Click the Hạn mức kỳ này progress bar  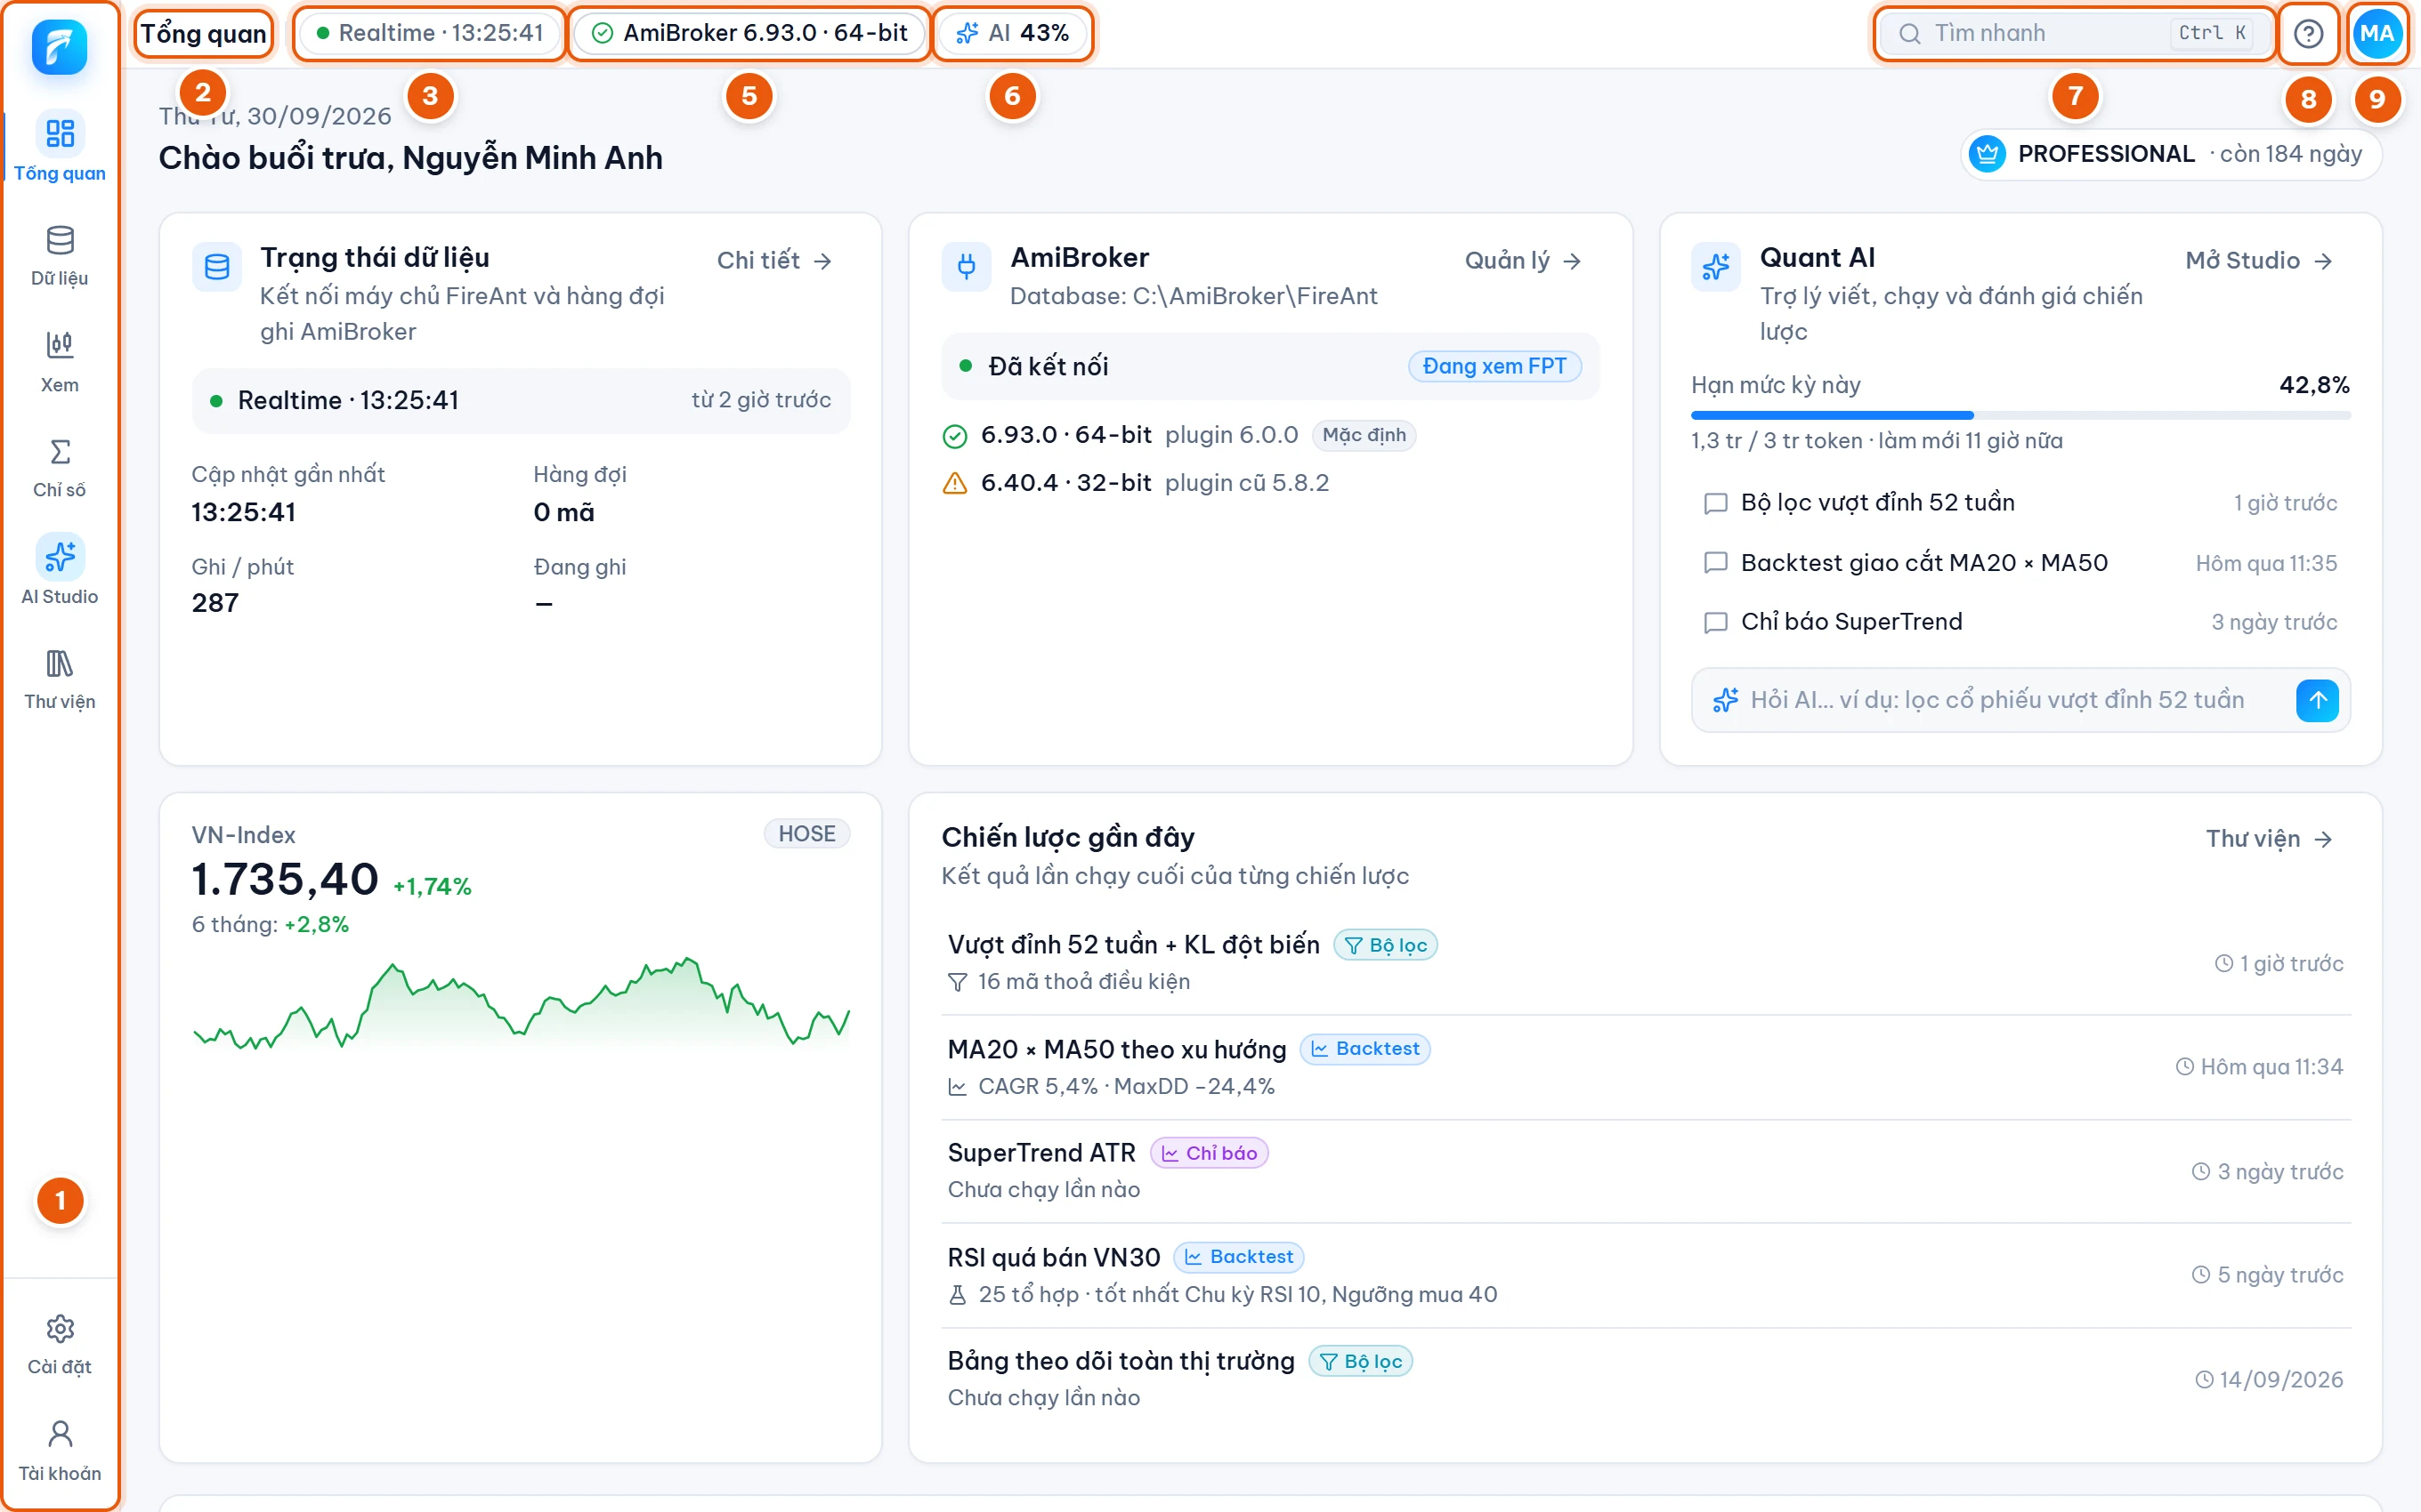tap(2020, 414)
